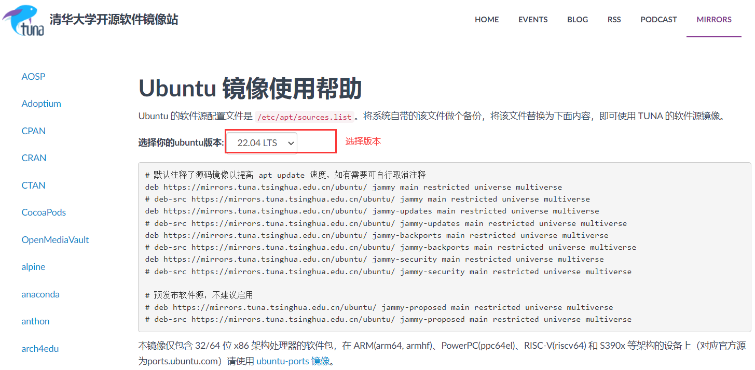Image resolution: width=755 pixels, height=370 pixels.
Task: Open the CocoaPods mirror help link
Action: (44, 212)
